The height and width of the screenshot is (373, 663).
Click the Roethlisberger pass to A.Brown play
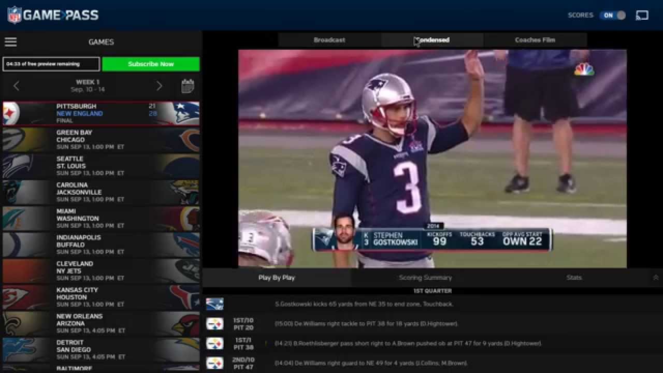coord(408,343)
